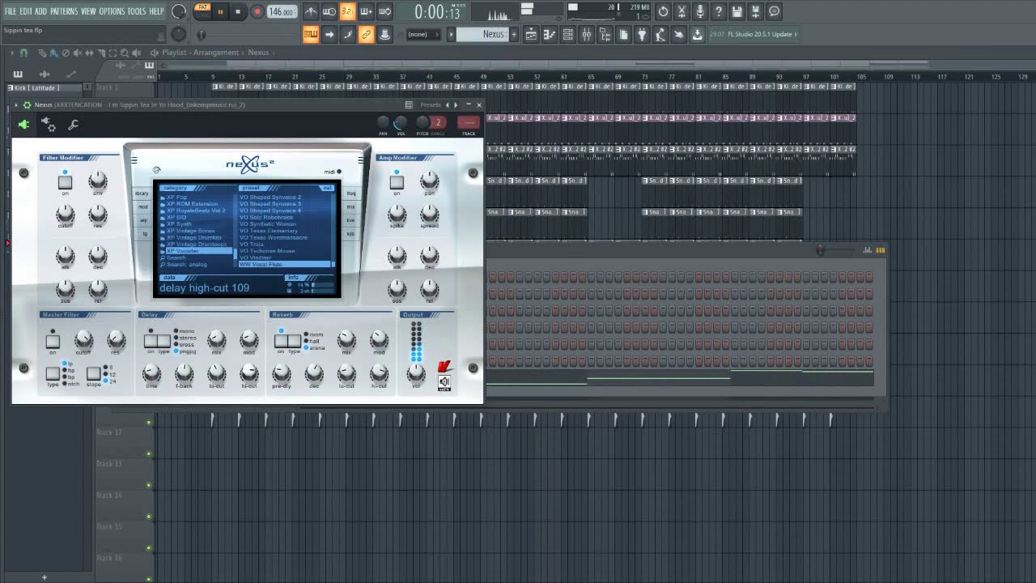
Task: Toggle the Delay on button
Action: pyautogui.click(x=151, y=341)
